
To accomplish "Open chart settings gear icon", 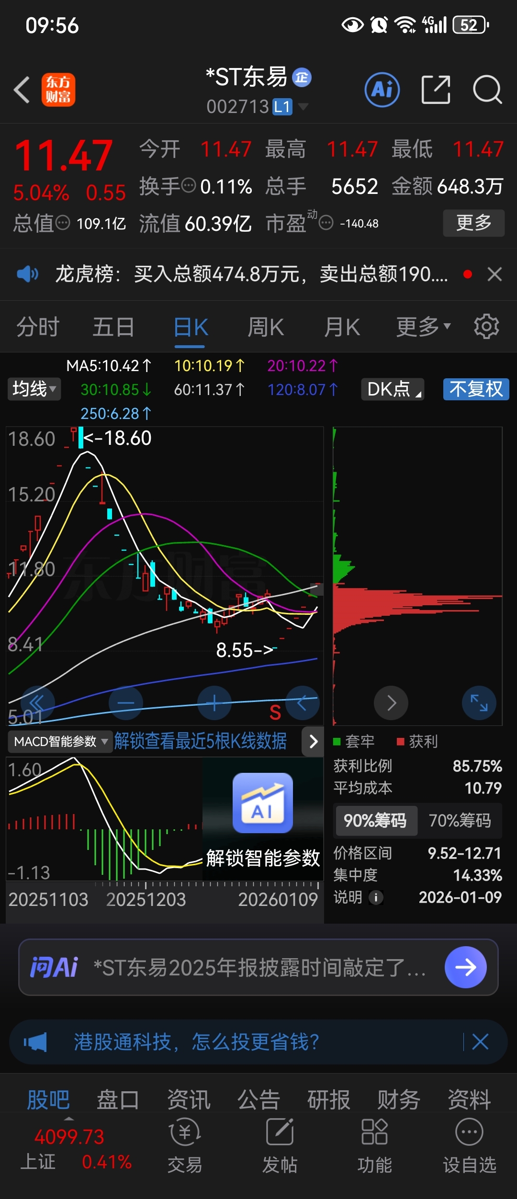I will [486, 327].
